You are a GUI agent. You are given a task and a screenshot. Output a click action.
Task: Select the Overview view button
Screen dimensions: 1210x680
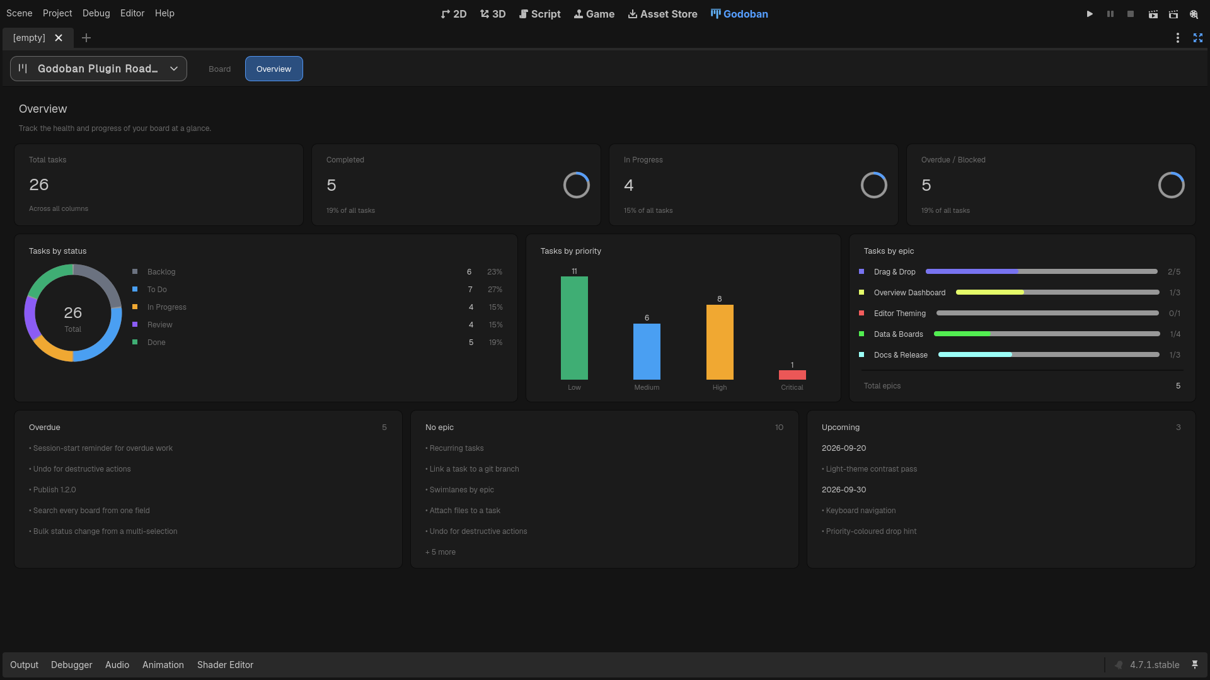pos(274,69)
